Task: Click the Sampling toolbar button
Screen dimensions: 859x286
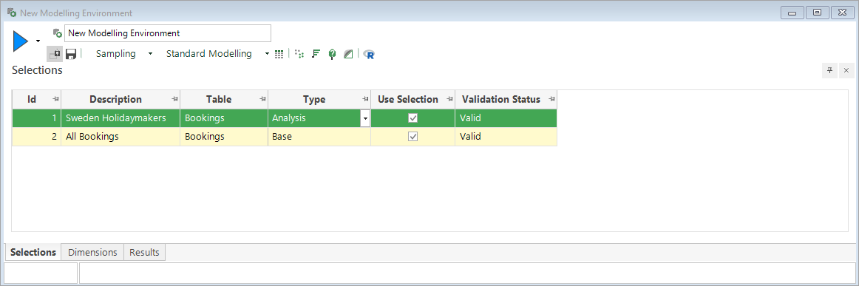Action: coord(115,54)
